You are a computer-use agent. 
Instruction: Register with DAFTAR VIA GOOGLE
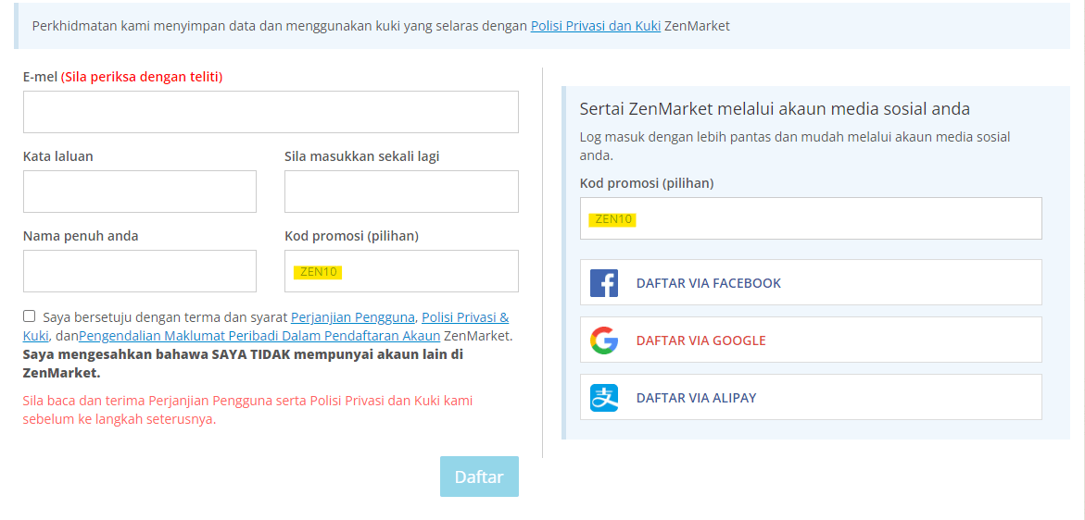pyautogui.click(x=811, y=340)
